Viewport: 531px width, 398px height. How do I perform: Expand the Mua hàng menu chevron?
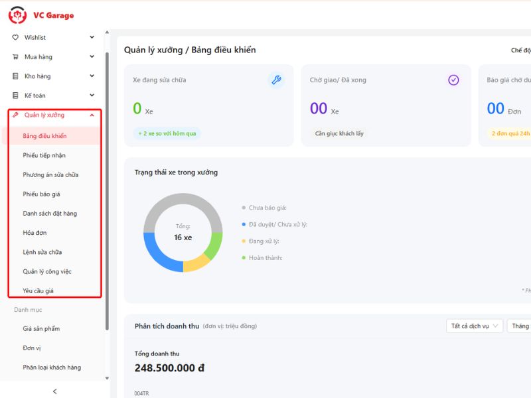[x=92, y=56]
